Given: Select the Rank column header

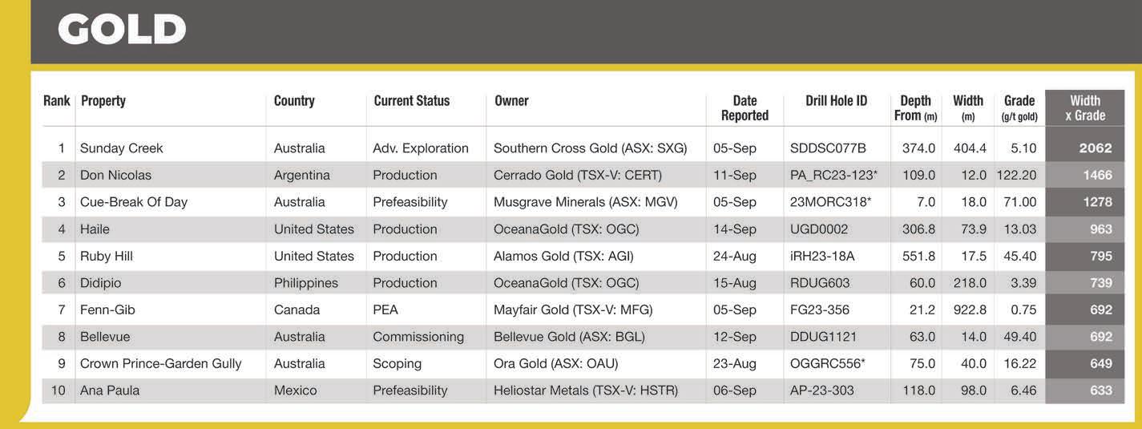Looking at the screenshot, I should click(x=57, y=101).
